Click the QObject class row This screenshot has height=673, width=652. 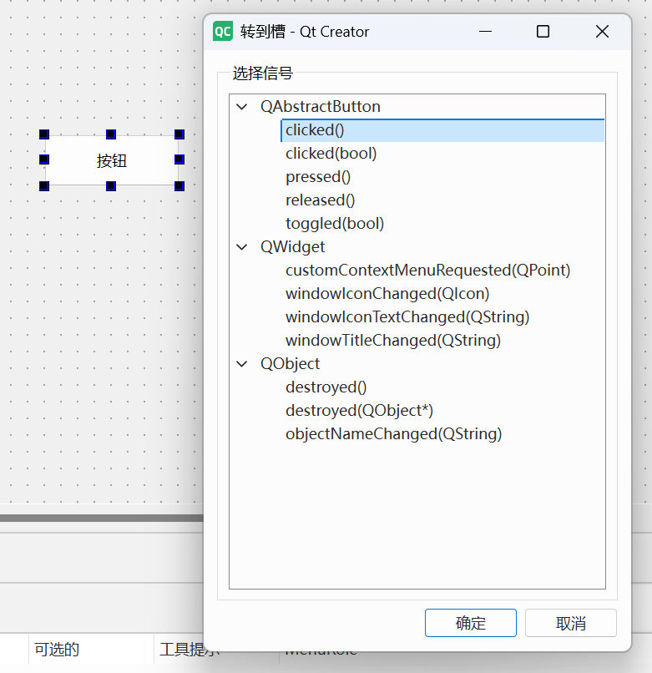click(290, 364)
